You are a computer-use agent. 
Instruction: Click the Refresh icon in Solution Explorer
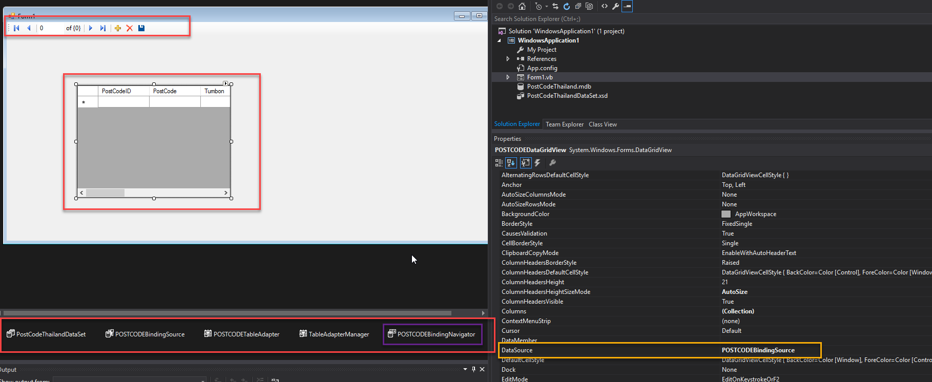[567, 6]
